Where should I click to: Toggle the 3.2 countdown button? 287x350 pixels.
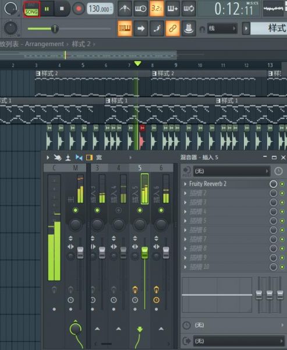pyautogui.click(x=157, y=9)
